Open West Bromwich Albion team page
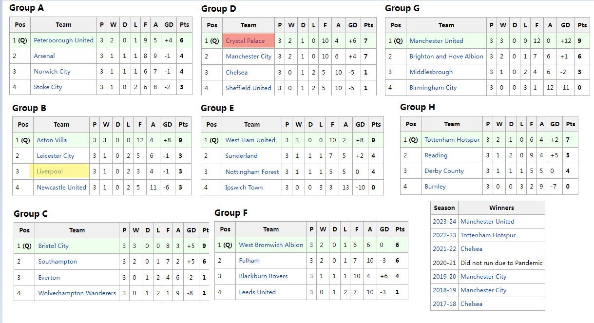This screenshot has width=594, height=323. pyautogui.click(x=271, y=245)
